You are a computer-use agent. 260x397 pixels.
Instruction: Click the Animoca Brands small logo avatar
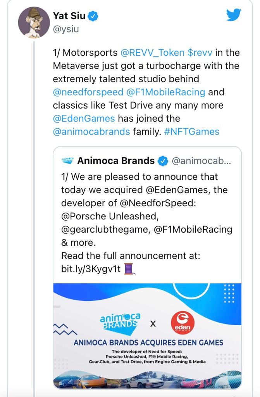[x=67, y=161]
